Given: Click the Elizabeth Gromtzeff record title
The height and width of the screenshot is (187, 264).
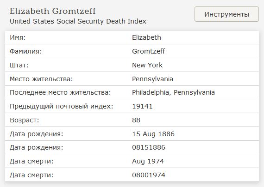Looking at the screenshot, I should point(53,11).
